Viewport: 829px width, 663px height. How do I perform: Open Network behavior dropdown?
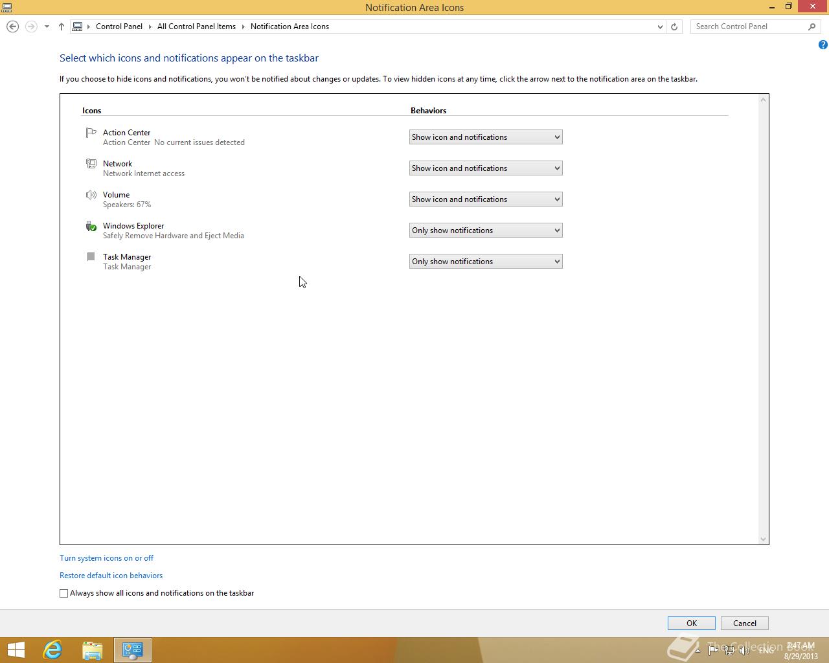point(486,168)
